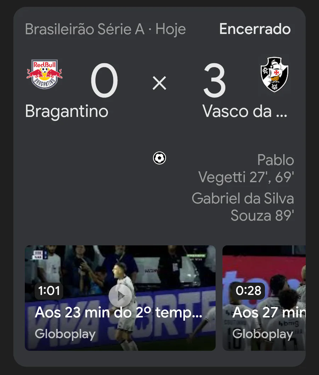
Task: Click the 1:01 duration badge
Action: (x=49, y=291)
